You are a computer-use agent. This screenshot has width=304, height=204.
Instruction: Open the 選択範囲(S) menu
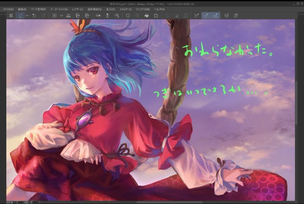(x=94, y=9)
